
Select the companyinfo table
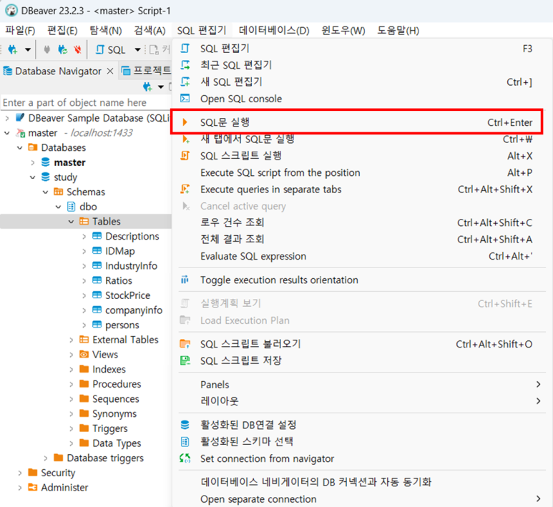pyautogui.click(x=134, y=310)
